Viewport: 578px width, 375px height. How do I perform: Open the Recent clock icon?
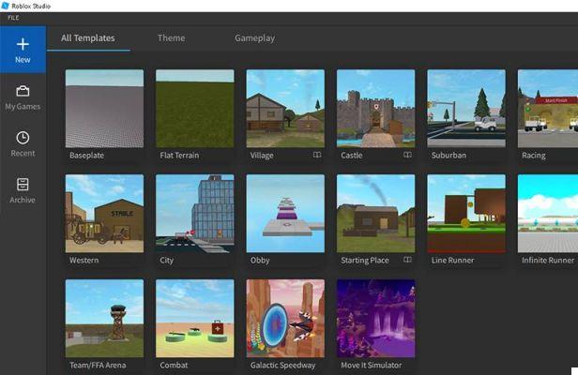[23, 138]
